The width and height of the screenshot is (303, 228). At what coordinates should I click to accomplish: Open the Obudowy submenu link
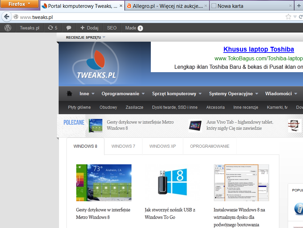click(108, 107)
